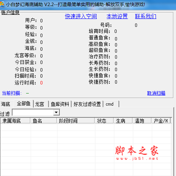Screen dimensions: 176x176
Task: Click the 今日经验 label
Action: [25, 70]
